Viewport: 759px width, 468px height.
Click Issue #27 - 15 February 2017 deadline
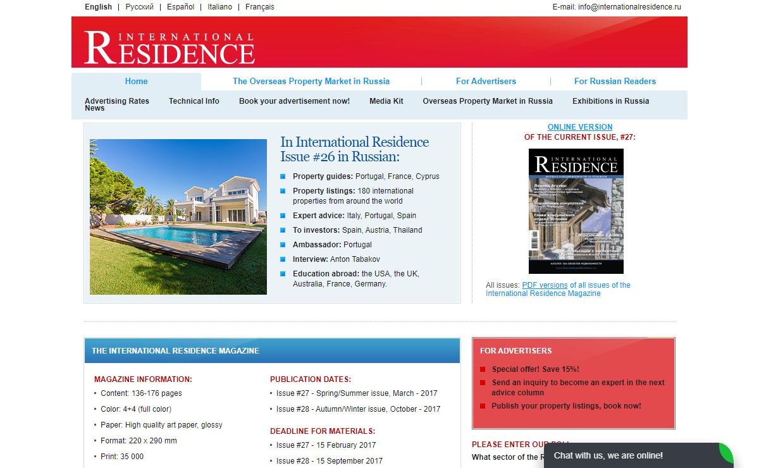[326, 445]
